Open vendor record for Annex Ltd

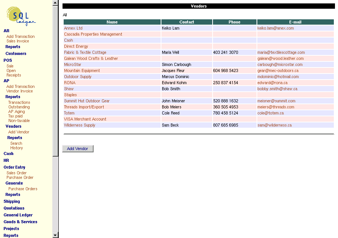[x=72, y=28]
